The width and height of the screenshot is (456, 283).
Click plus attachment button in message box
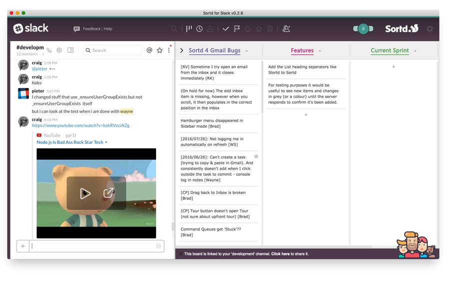(x=23, y=246)
